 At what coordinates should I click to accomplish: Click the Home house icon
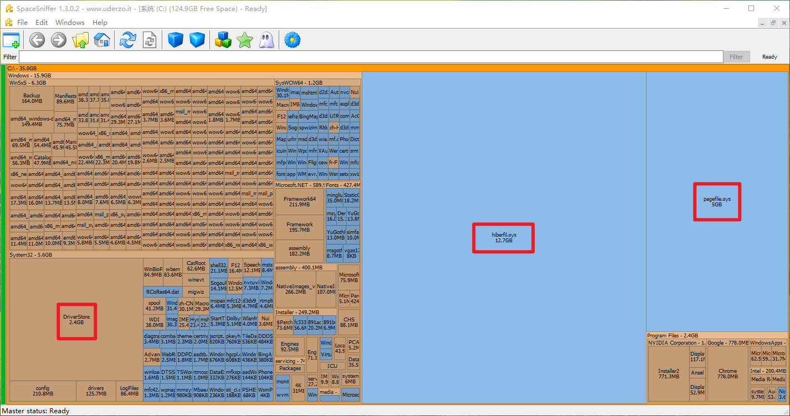click(102, 40)
